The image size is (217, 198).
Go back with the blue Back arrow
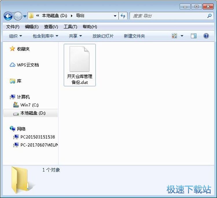(x=8, y=16)
